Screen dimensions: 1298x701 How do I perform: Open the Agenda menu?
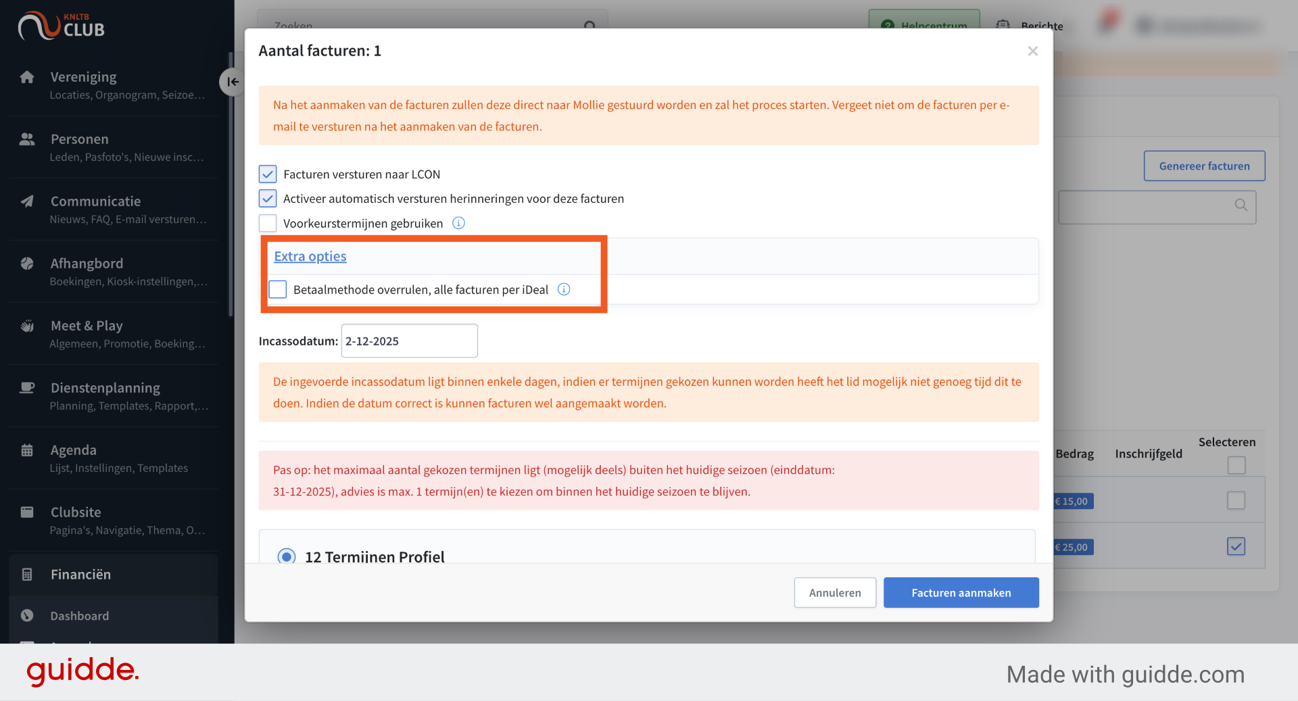click(x=114, y=458)
